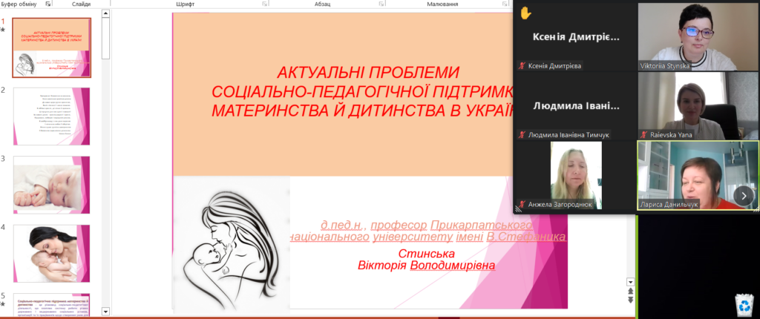Show next page of video participants
This screenshot has width=760, height=319.
click(x=744, y=195)
